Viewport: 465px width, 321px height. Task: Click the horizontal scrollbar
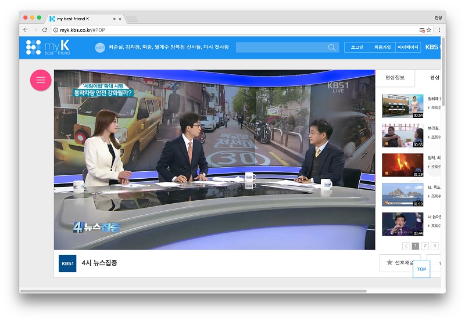[194, 291]
